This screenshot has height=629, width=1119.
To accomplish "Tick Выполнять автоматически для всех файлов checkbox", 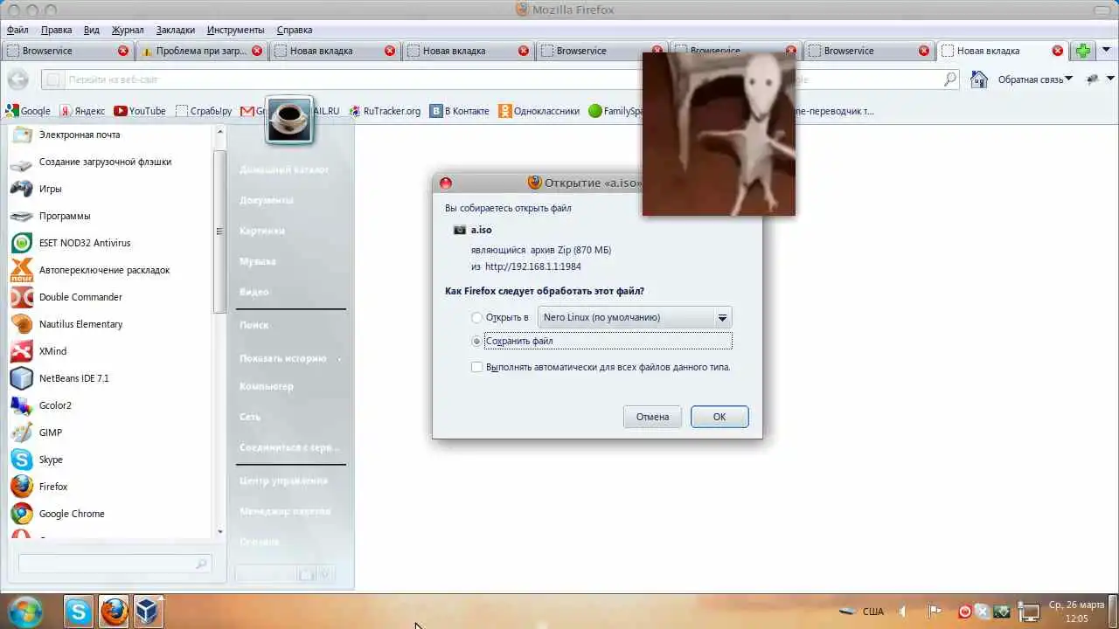I will click(476, 367).
